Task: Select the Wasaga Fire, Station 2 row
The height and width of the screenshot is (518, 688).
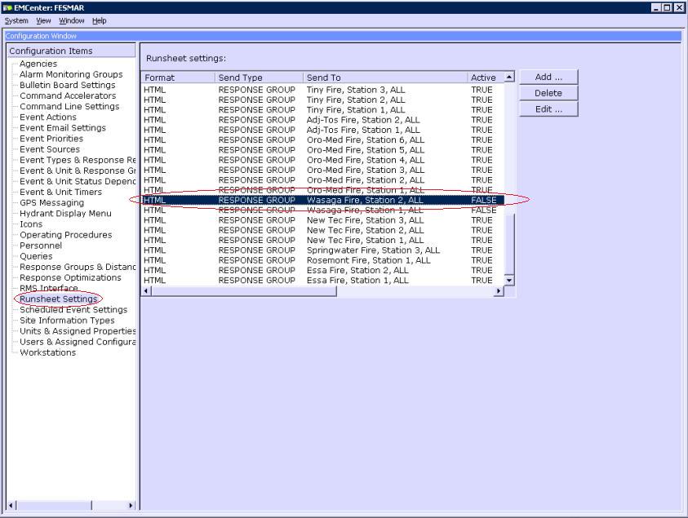Action: click(x=365, y=200)
